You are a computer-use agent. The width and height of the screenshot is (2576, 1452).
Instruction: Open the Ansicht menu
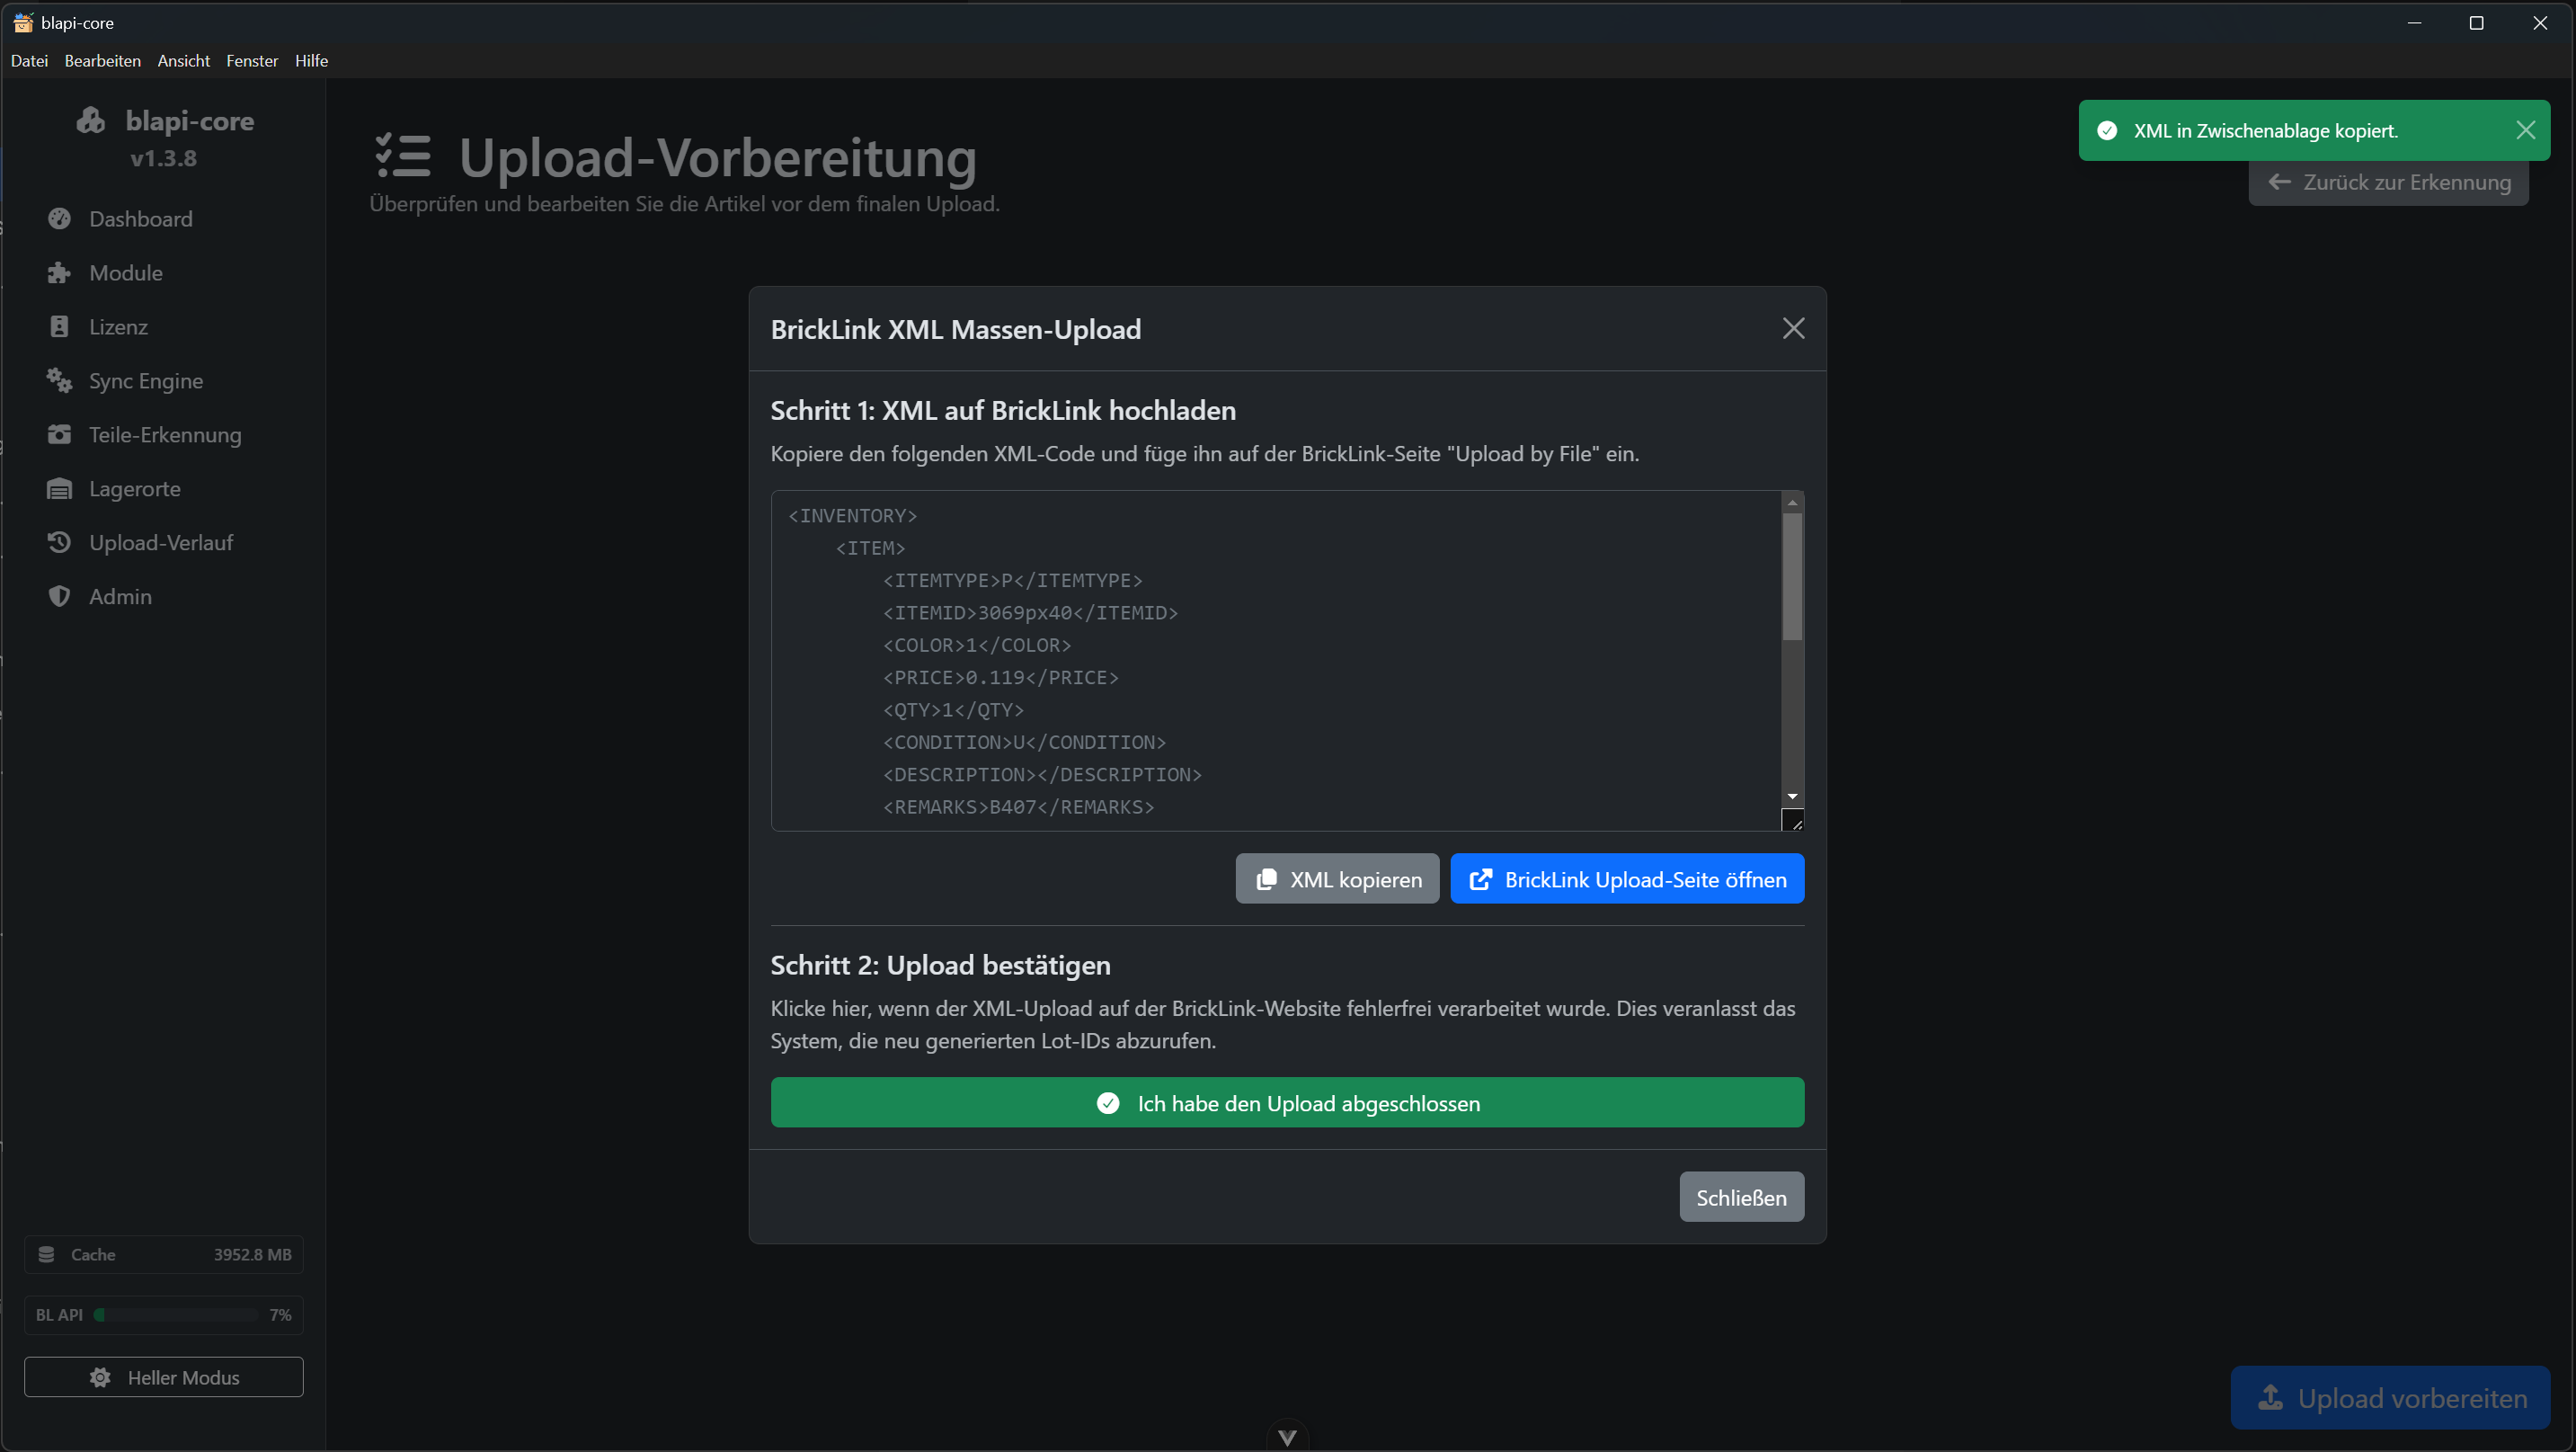[x=184, y=61]
